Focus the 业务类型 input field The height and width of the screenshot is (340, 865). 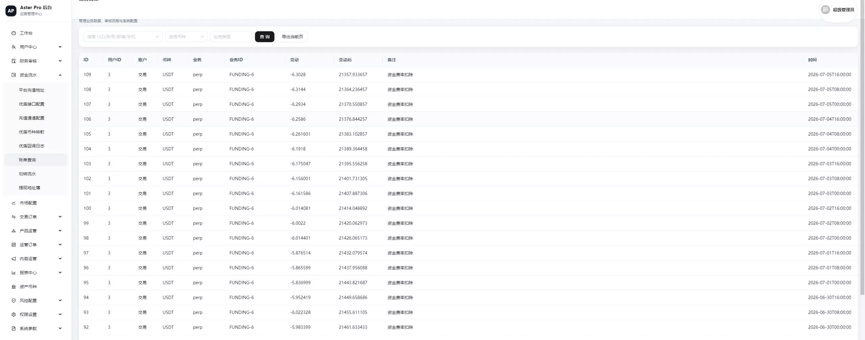pyautogui.click(x=231, y=37)
